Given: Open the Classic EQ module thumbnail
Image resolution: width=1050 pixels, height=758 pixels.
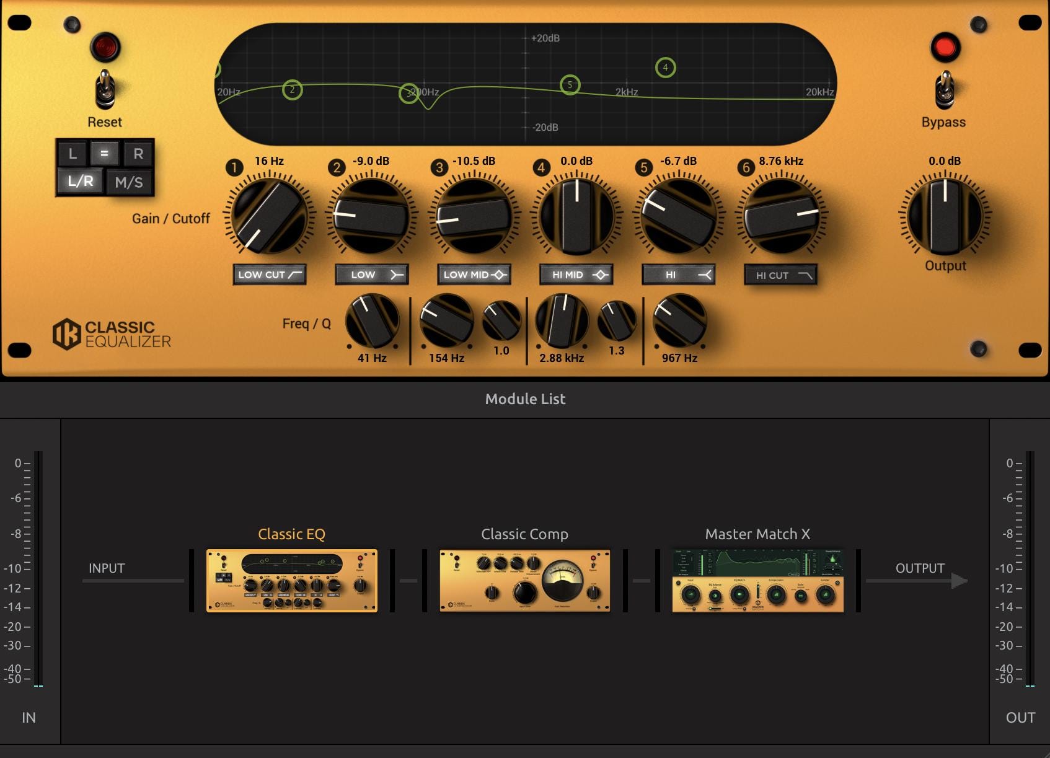Looking at the screenshot, I should click(292, 581).
